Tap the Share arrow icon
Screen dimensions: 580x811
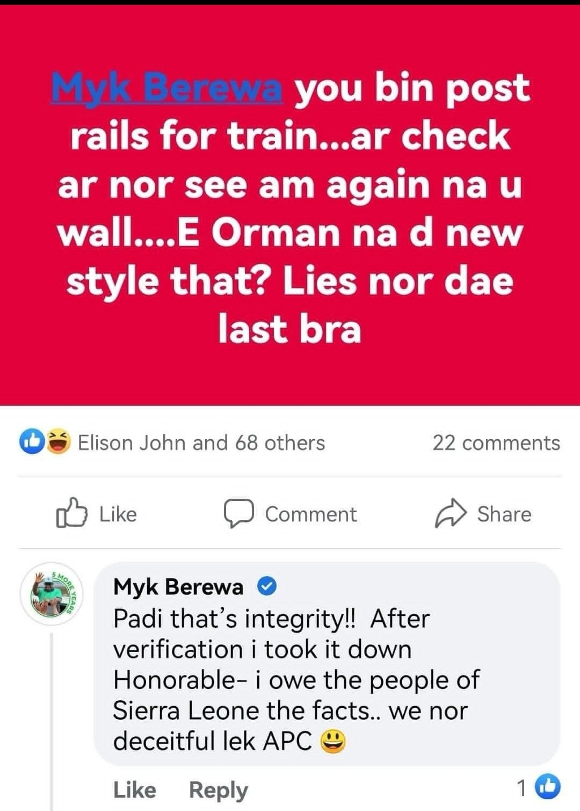point(449,513)
